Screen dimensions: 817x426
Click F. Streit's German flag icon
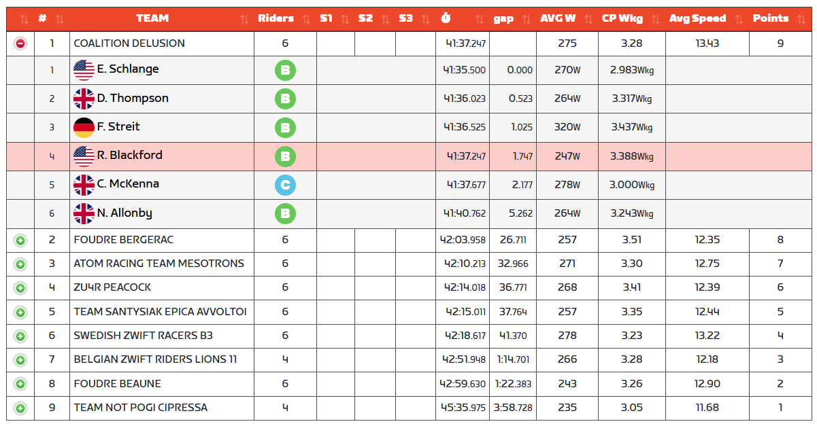click(84, 127)
